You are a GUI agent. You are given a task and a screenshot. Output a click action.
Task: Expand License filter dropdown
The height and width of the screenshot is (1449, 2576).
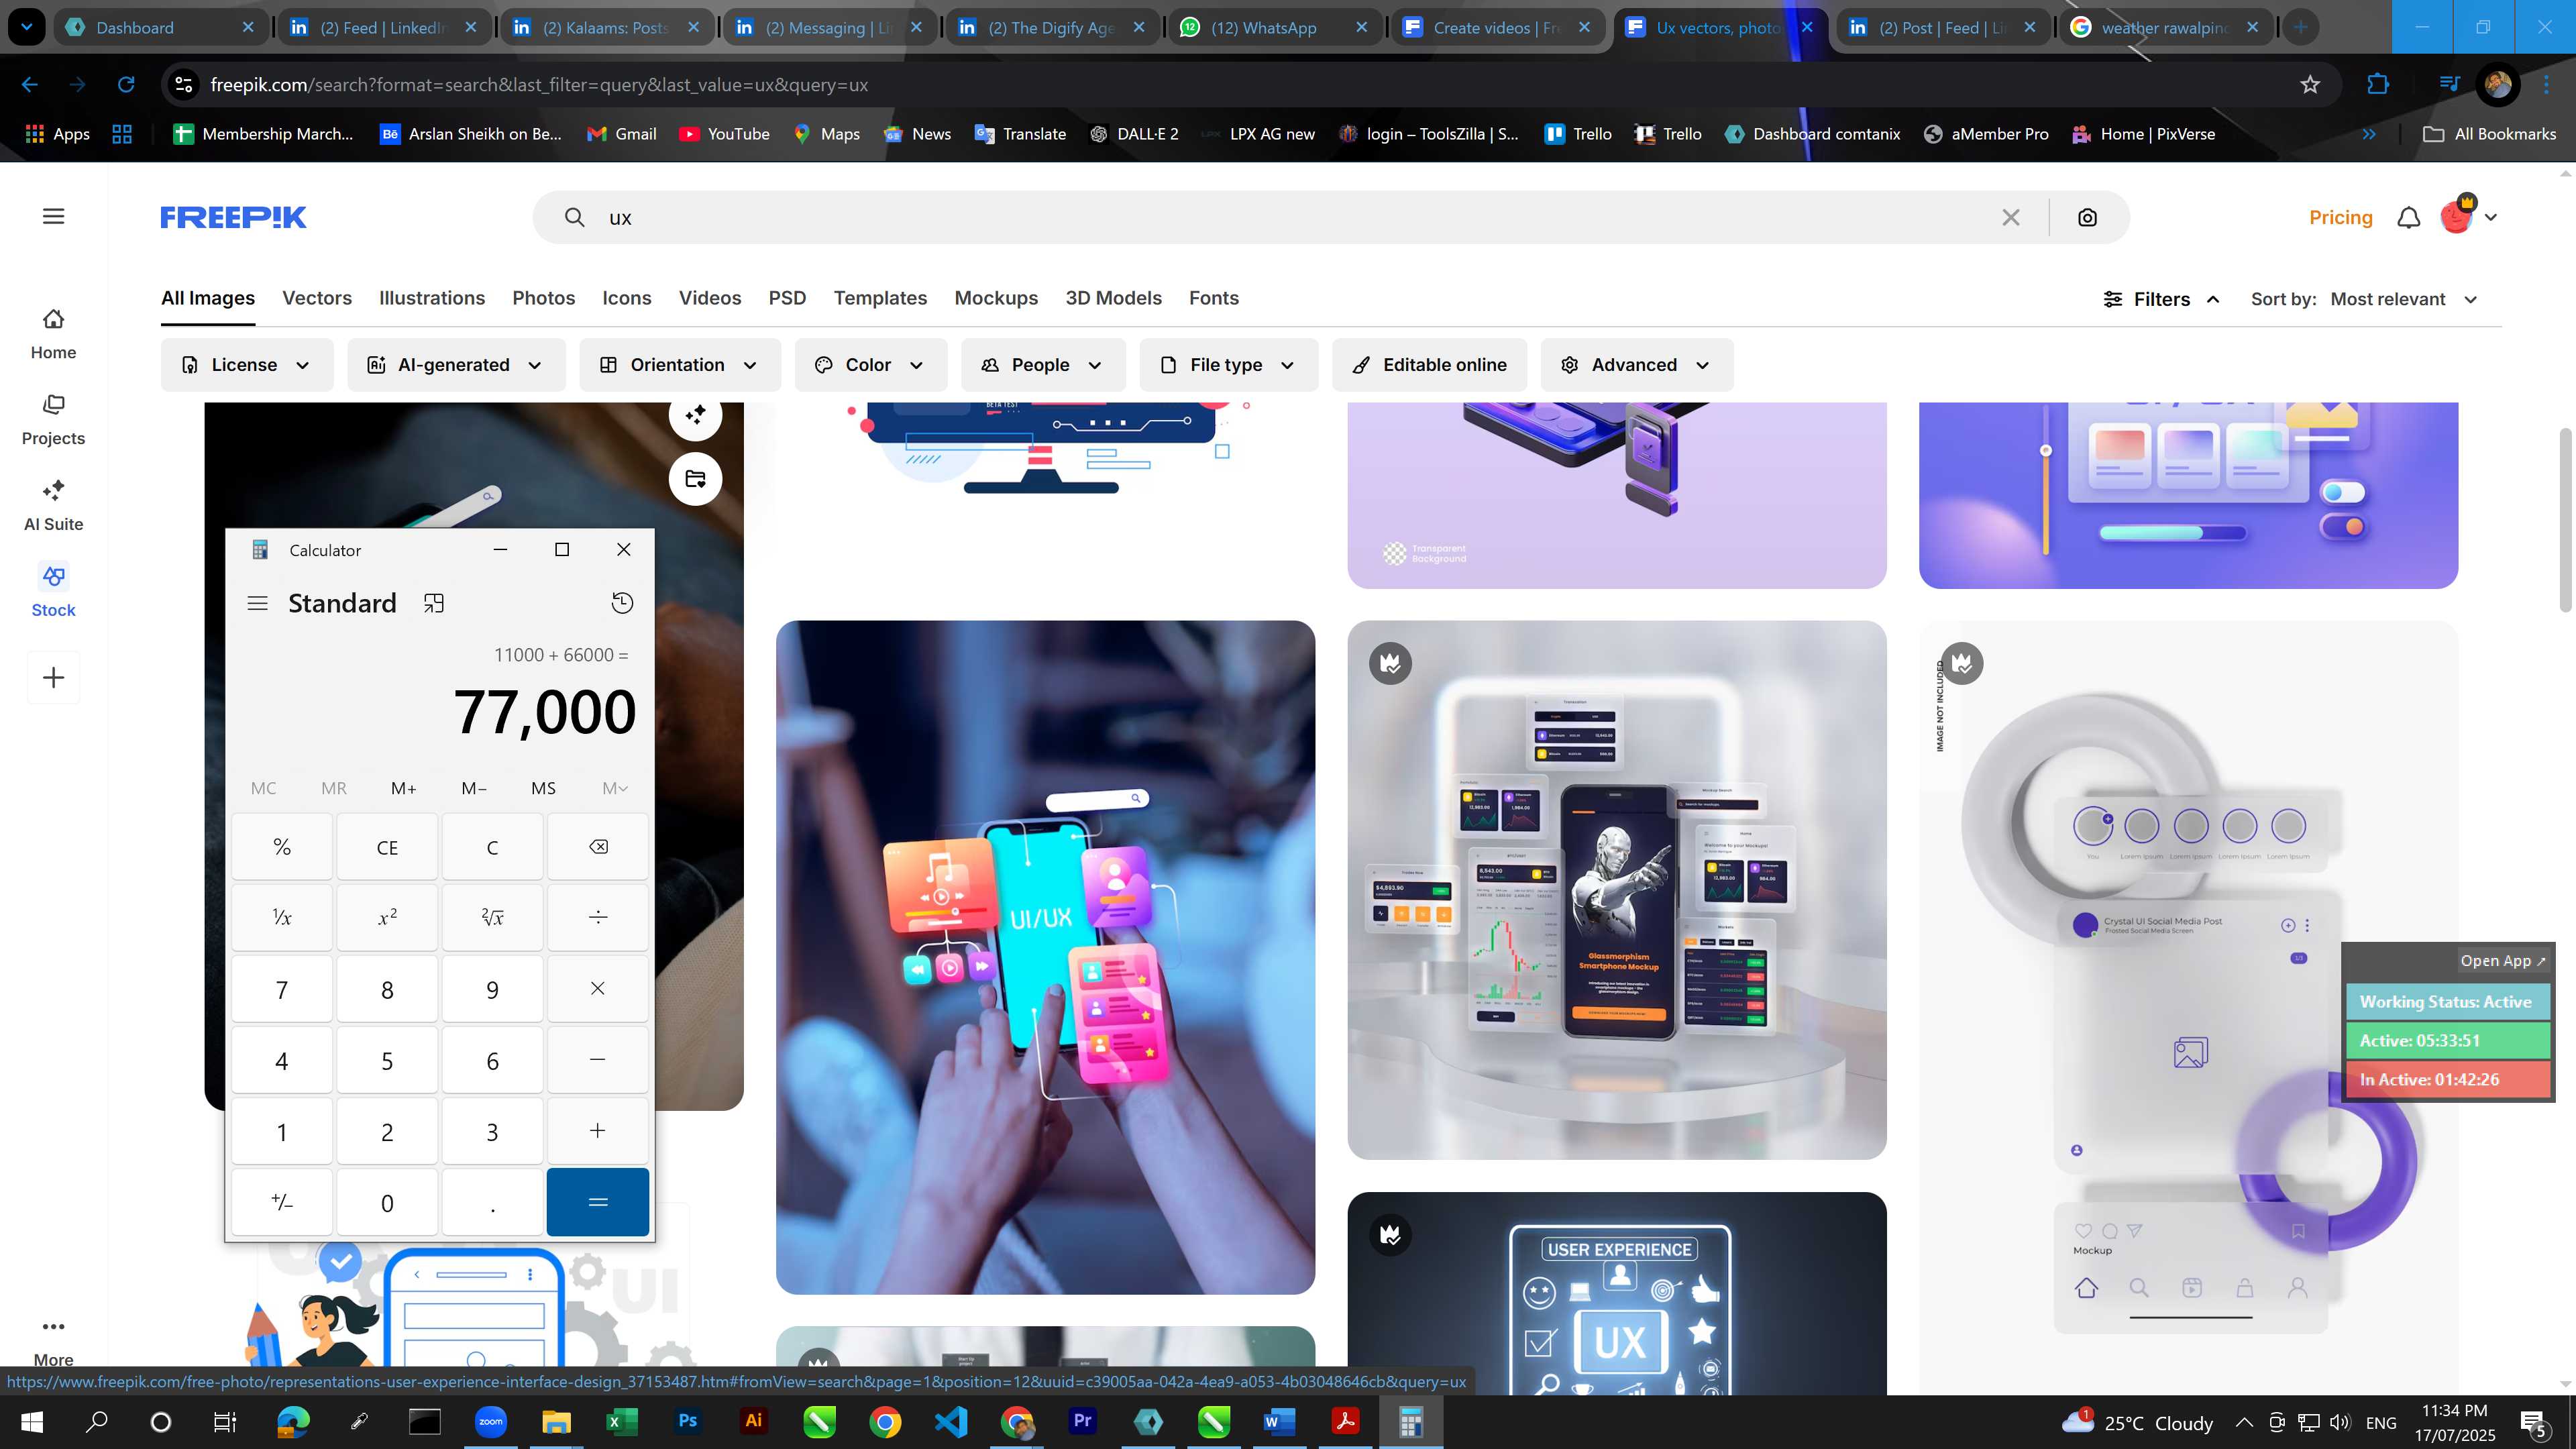[247, 365]
